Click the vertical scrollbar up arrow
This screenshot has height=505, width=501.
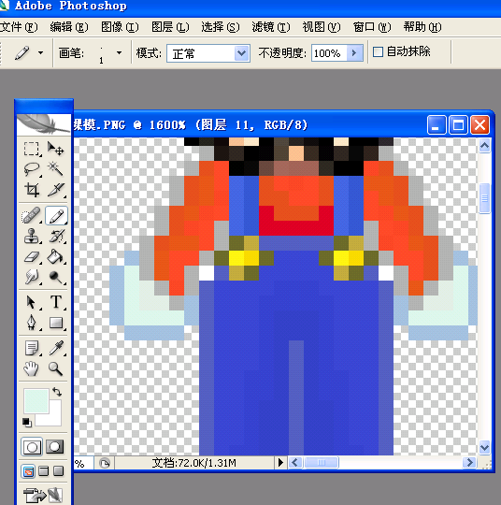pos(484,146)
